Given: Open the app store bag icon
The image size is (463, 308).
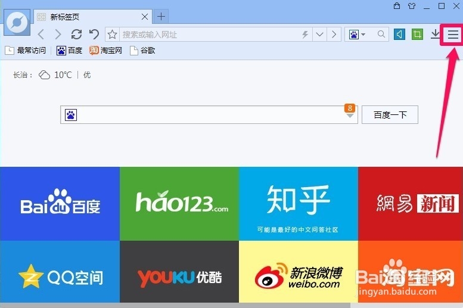Looking at the screenshot, I should pyautogui.click(x=397, y=5).
